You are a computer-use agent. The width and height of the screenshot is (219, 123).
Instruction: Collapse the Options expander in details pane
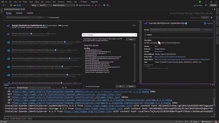(x=145, y=35)
